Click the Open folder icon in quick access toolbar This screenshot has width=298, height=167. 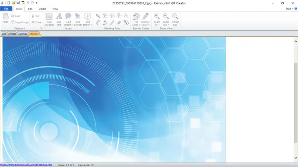coord(13,3)
